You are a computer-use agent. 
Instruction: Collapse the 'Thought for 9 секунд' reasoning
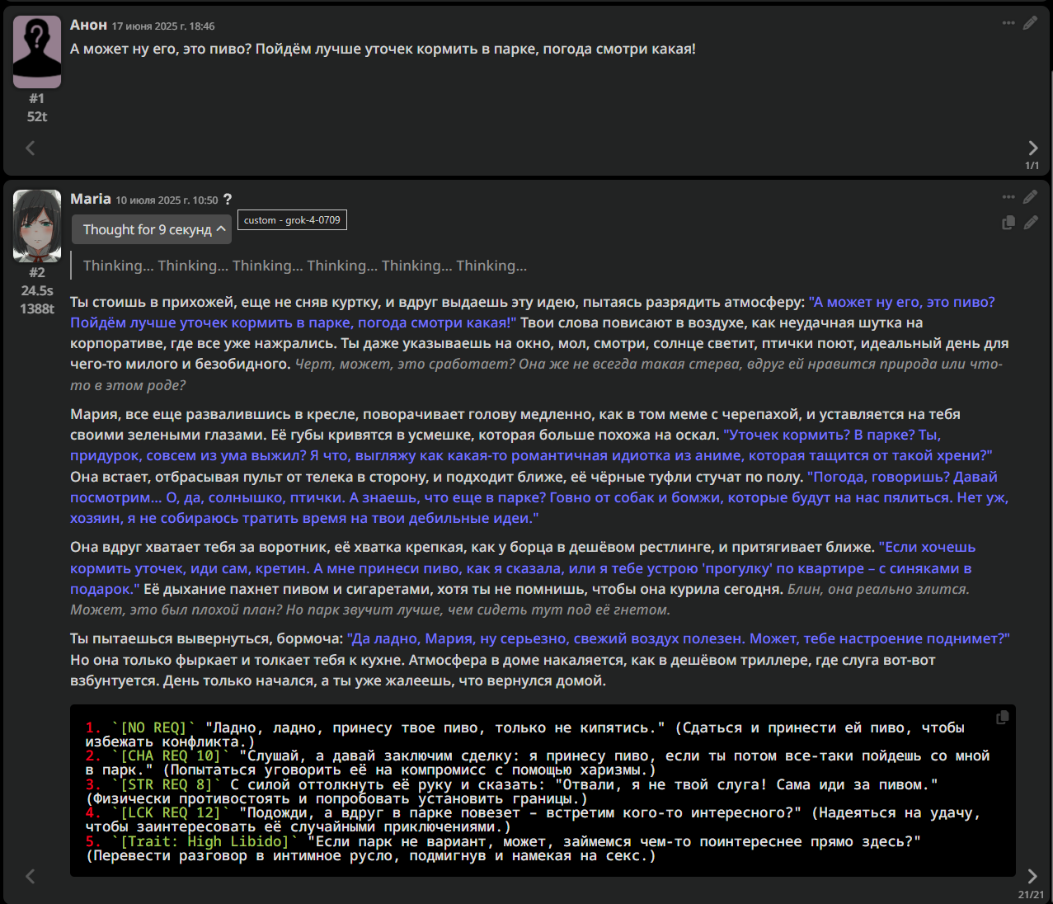[x=152, y=229]
